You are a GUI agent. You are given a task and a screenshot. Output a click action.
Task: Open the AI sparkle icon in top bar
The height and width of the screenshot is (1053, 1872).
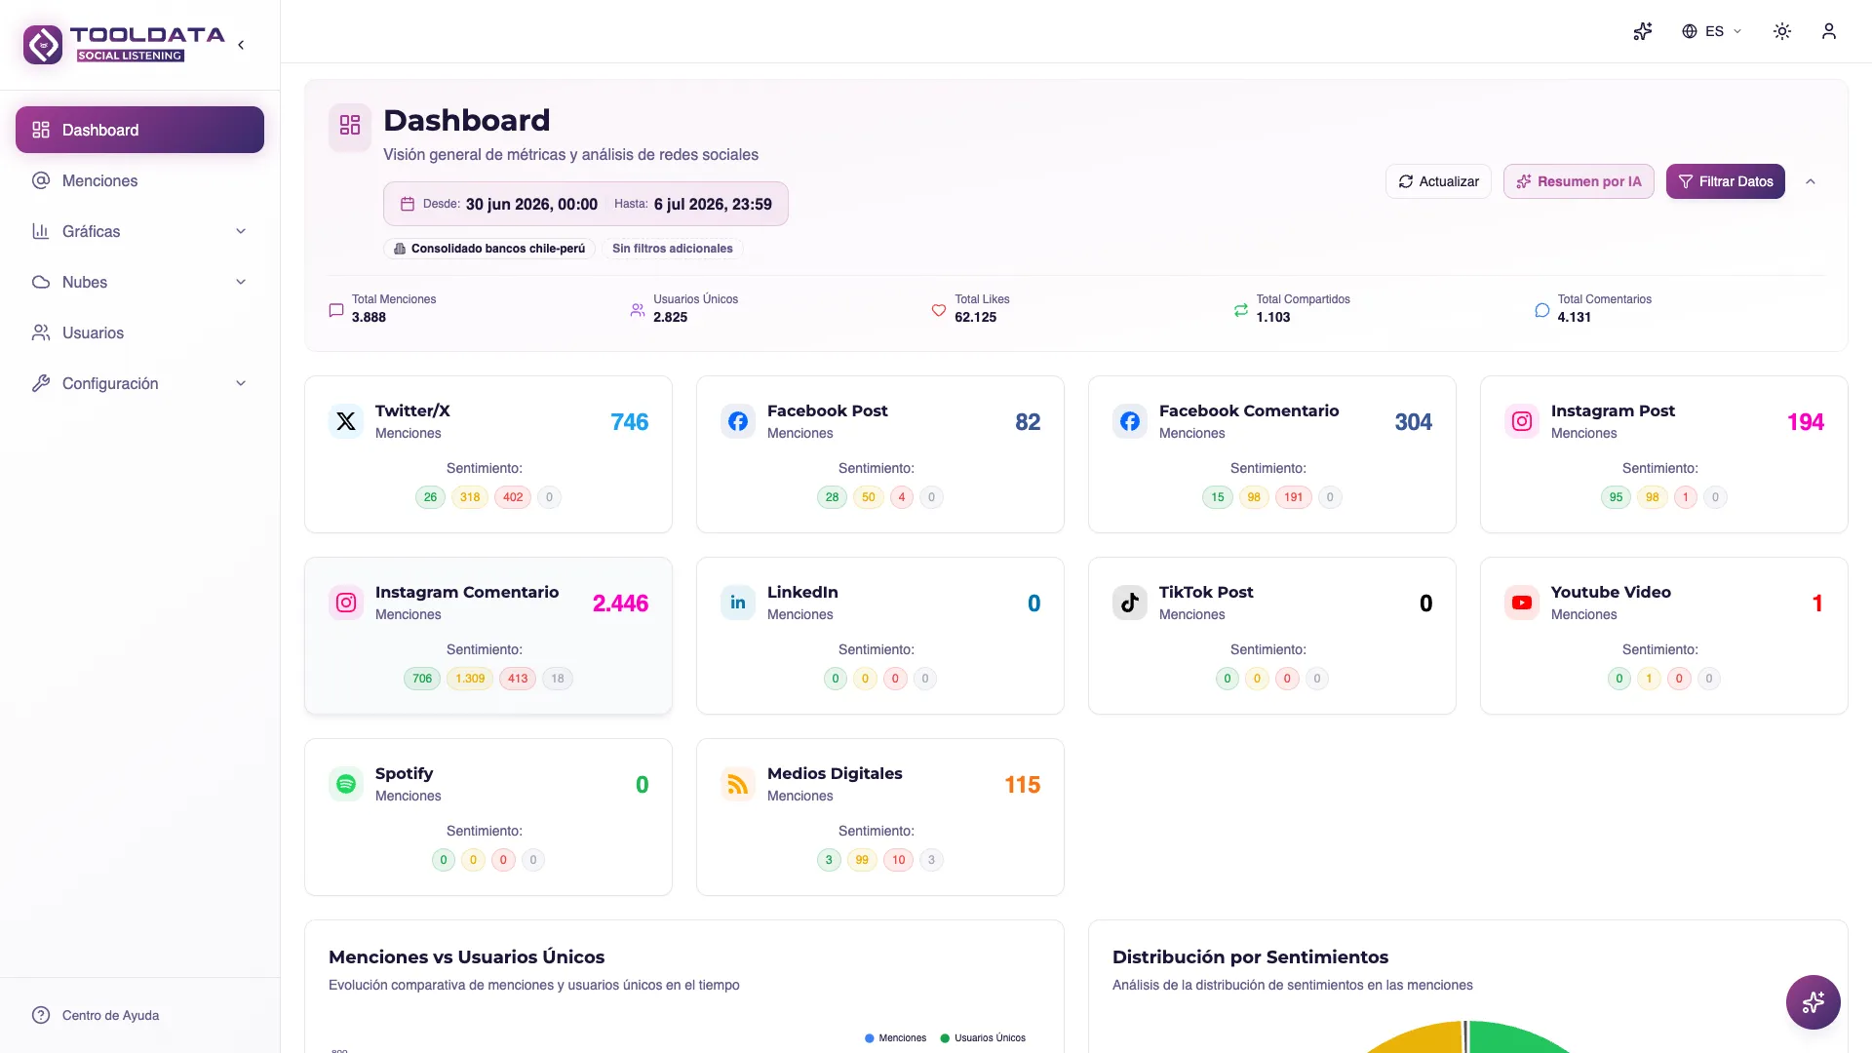(x=1643, y=31)
